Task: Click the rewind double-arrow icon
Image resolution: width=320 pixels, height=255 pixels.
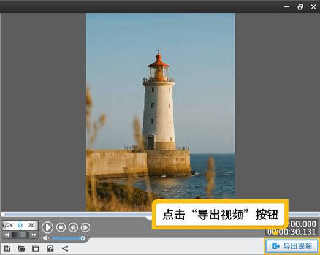Action: point(7,235)
